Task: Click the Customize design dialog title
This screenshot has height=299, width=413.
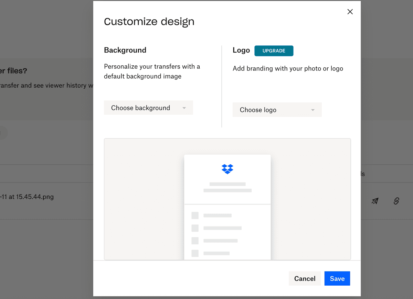Action: (x=149, y=21)
